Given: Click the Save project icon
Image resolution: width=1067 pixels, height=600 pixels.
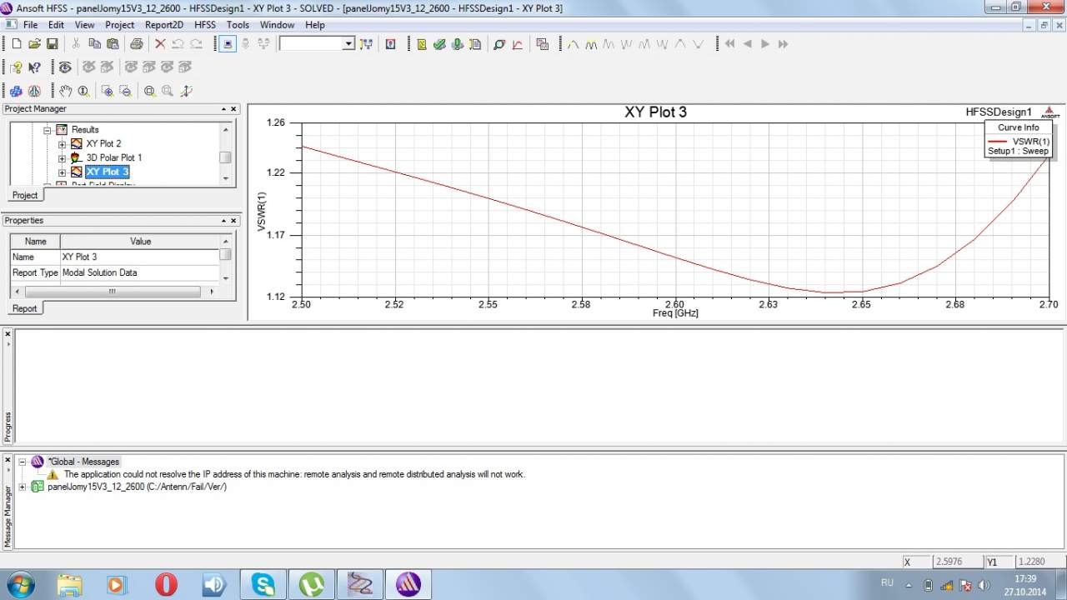Looking at the screenshot, I should click(x=52, y=44).
